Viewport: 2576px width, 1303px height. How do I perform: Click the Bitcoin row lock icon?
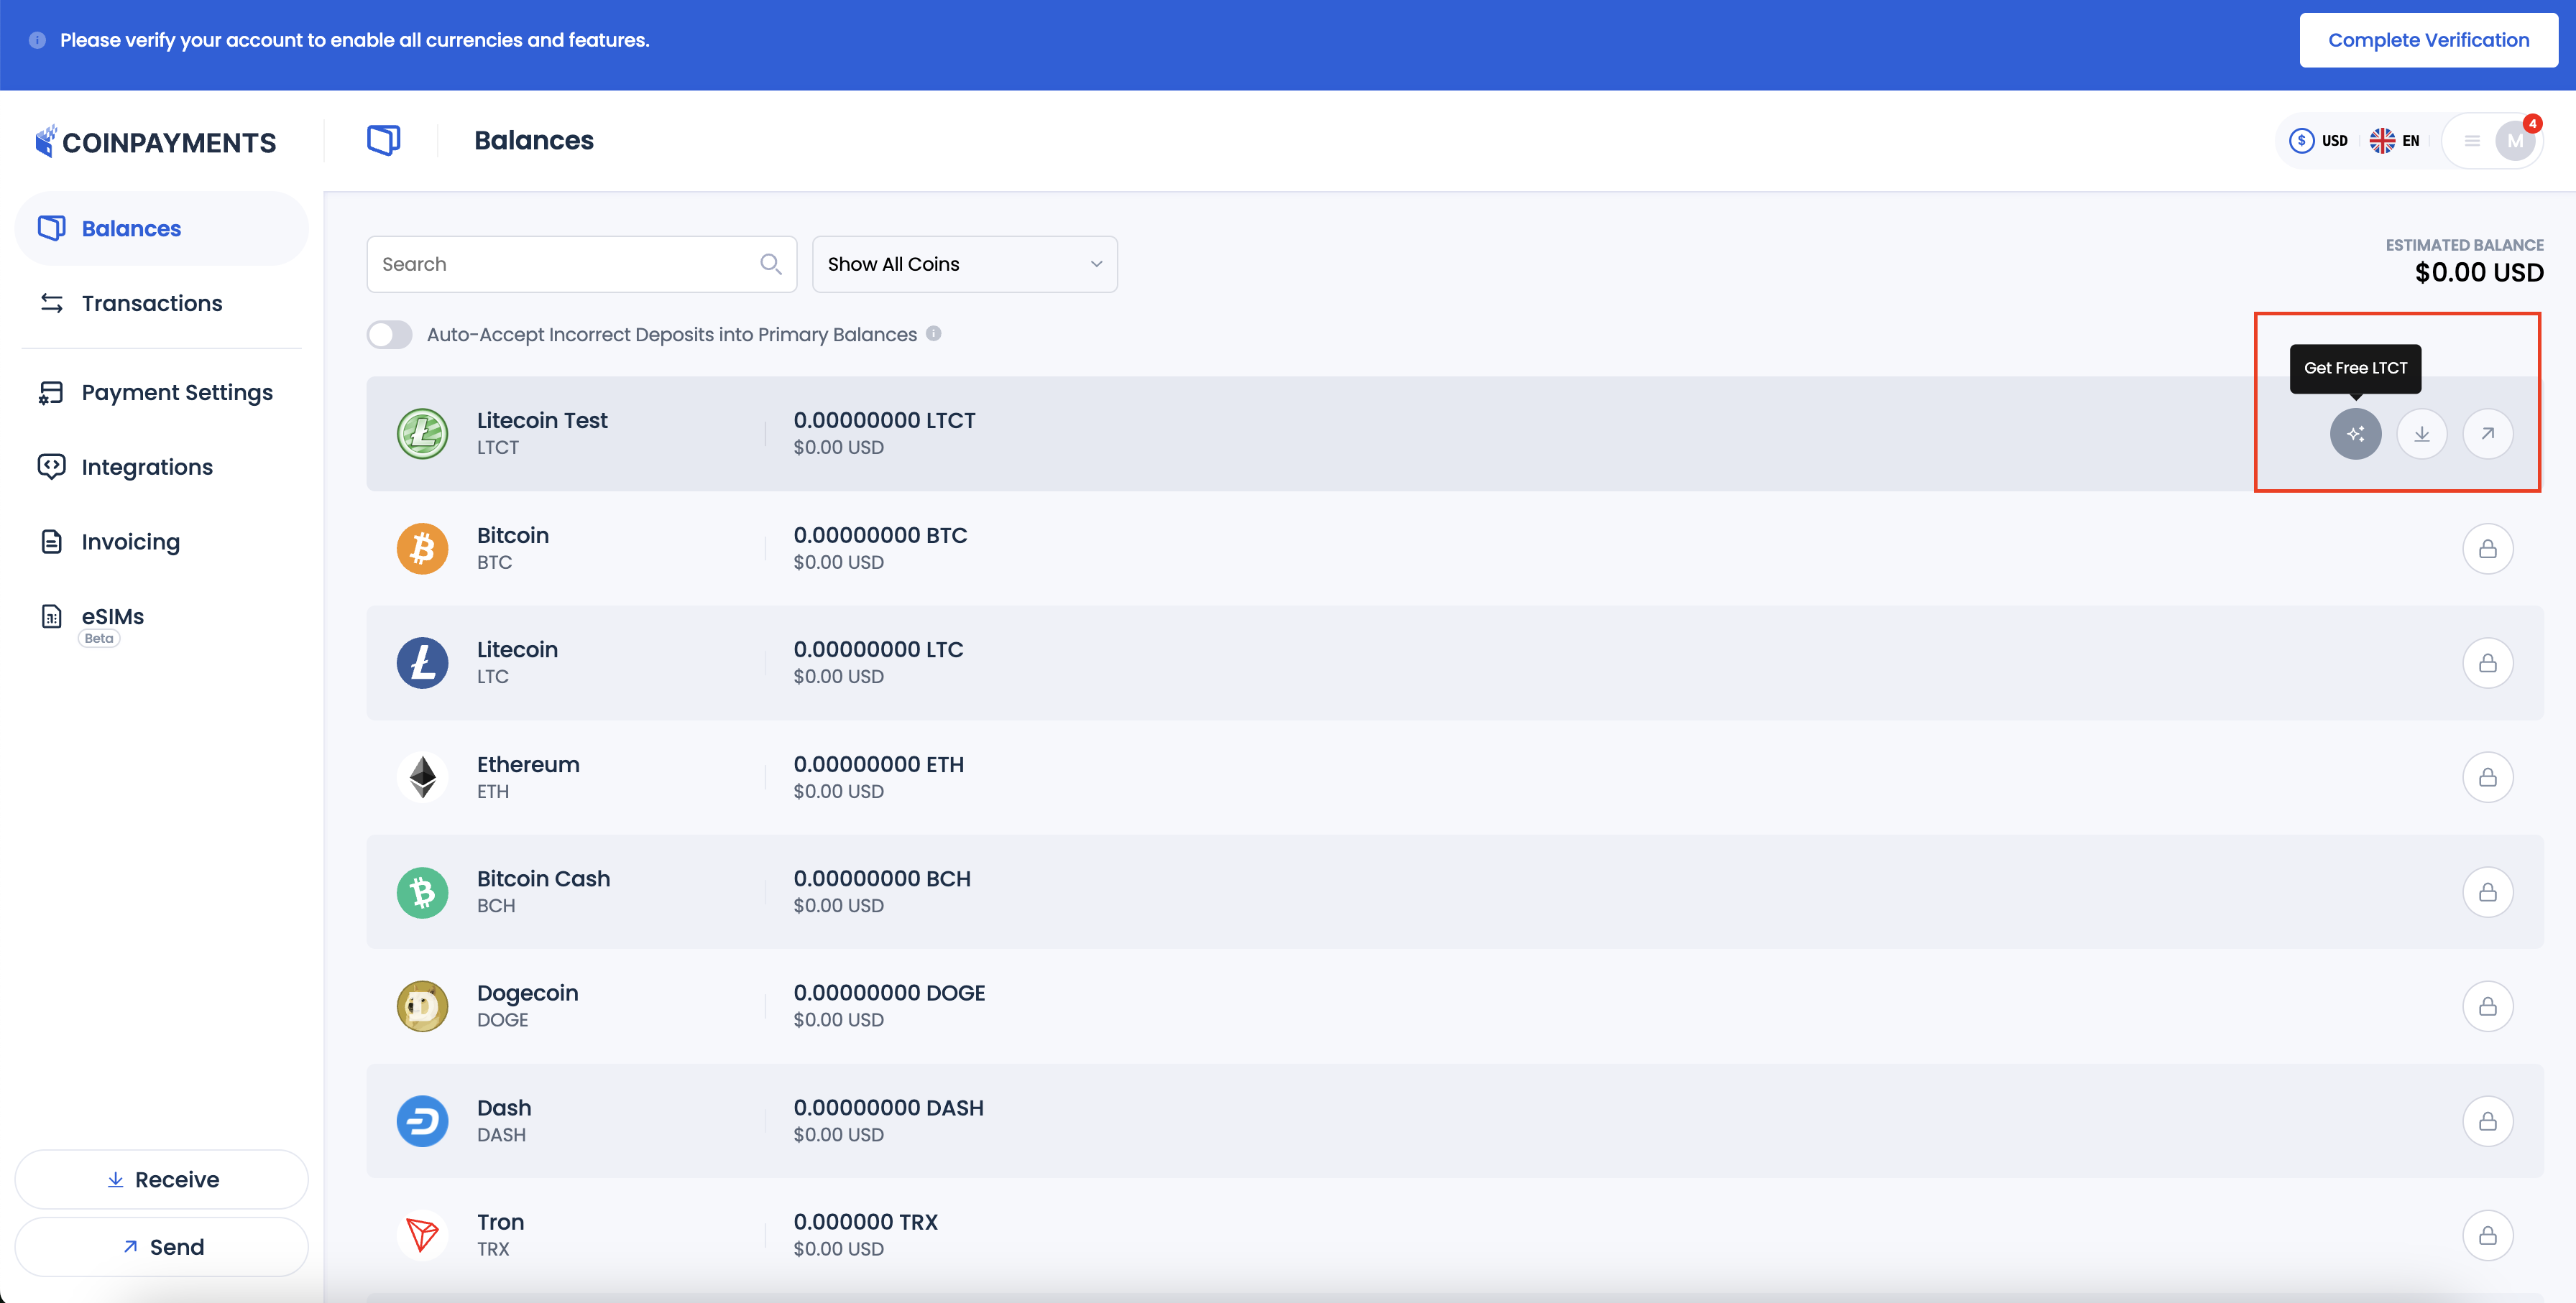(x=2487, y=549)
